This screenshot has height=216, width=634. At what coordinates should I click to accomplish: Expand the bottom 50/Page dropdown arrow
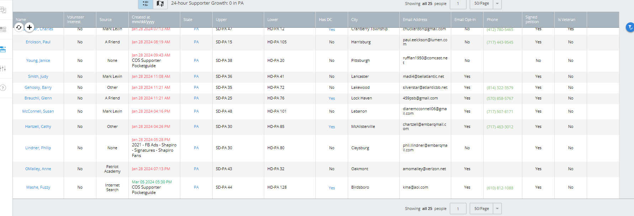coord(497,209)
